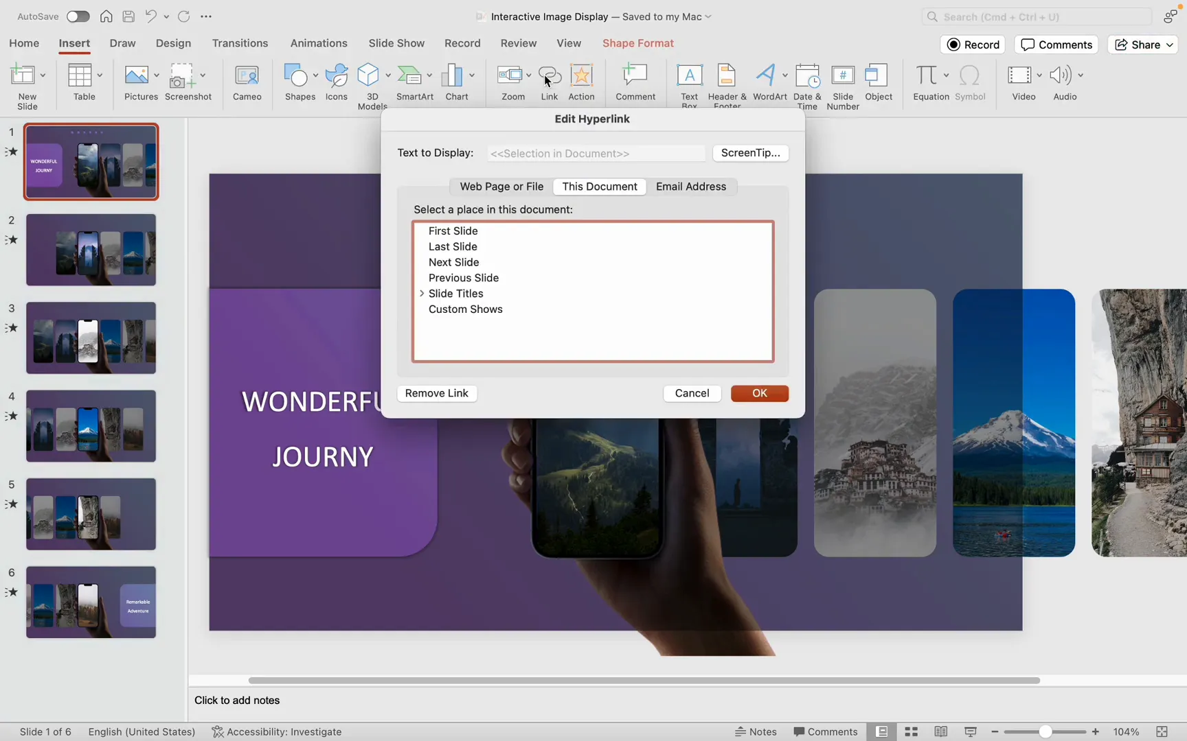1187x741 pixels.
Task: Switch to the Email Address tab
Action: 691,187
